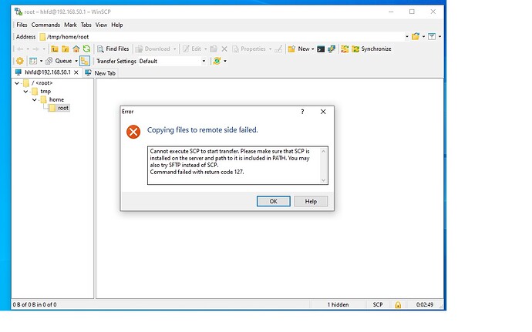Click the ? button in Error dialog title
This screenshot has width=532, height=332.
[302, 112]
